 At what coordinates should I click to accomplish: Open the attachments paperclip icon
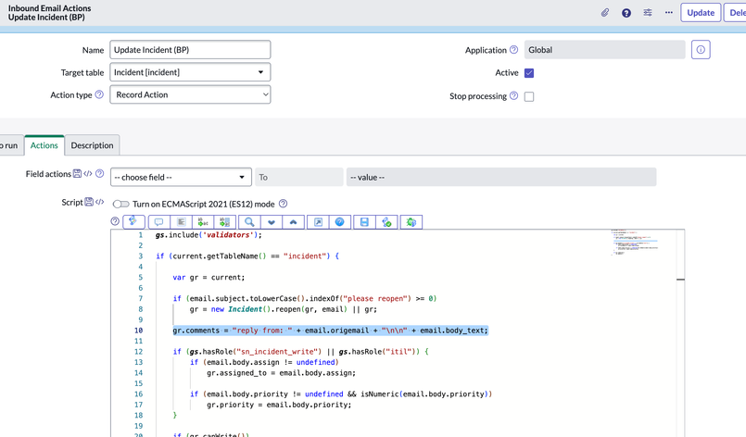coord(605,12)
